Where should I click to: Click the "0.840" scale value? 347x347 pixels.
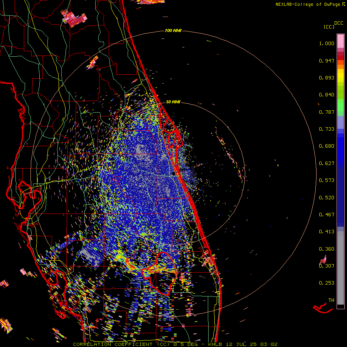327,95
